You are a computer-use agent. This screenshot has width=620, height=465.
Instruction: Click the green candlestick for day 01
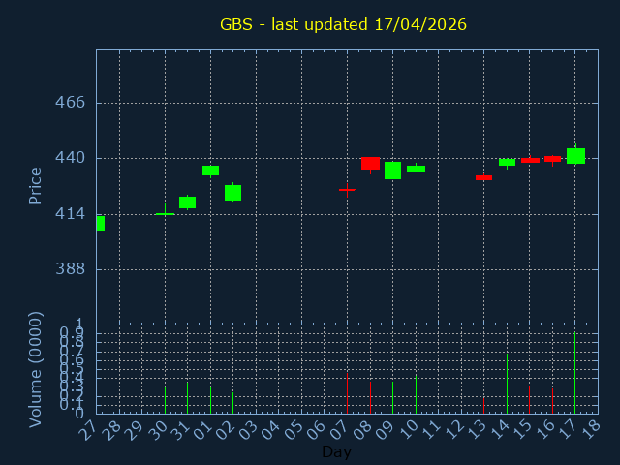(210, 170)
